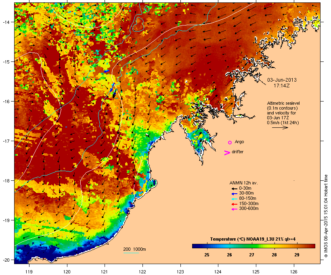Click the 'ANMN 12h av.' heading
331x275 pixels.
pyautogui.click(x=243, y=183)
